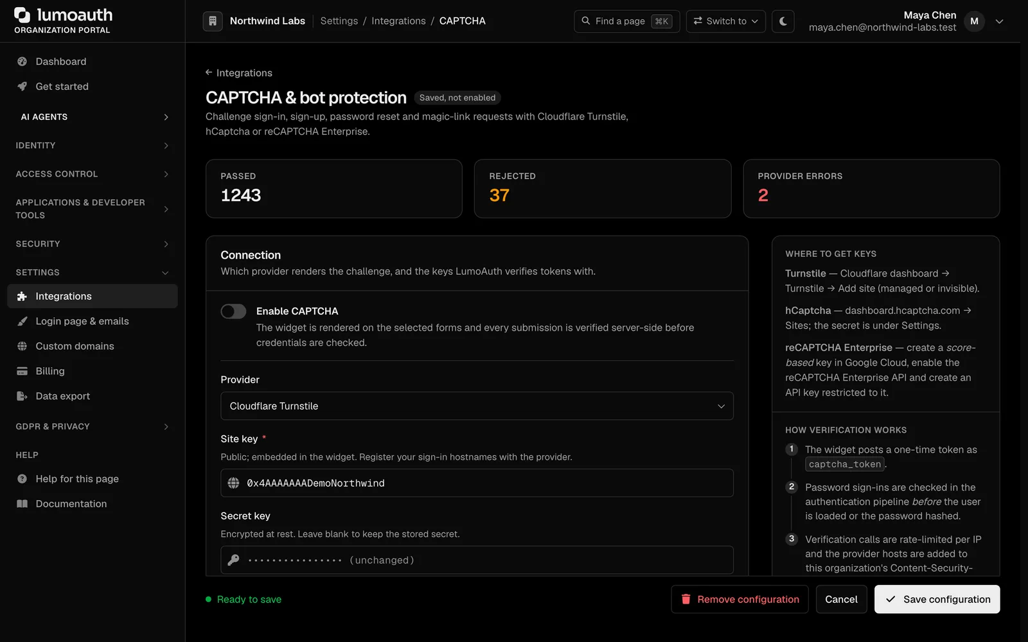
Task: Toggle dark mode moon icon
Action: point(783,21)
